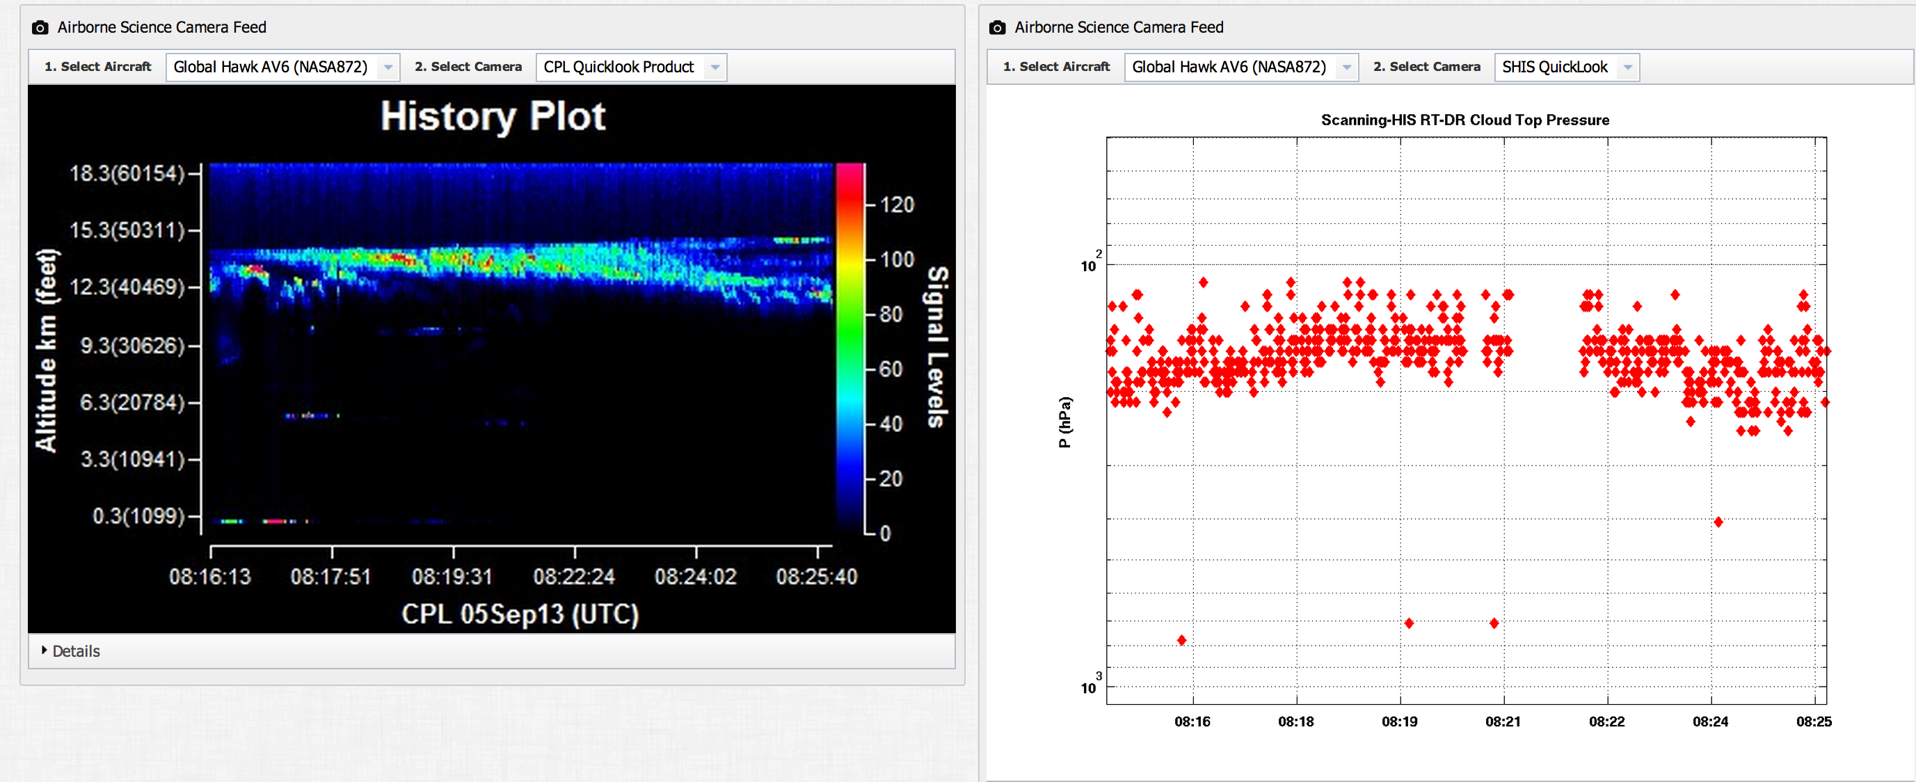This screenshot has height=782, width=1916.
Task: Click the Scanning-HIS Cloud Top Pressure title
Action: [x=1464, y=120]
